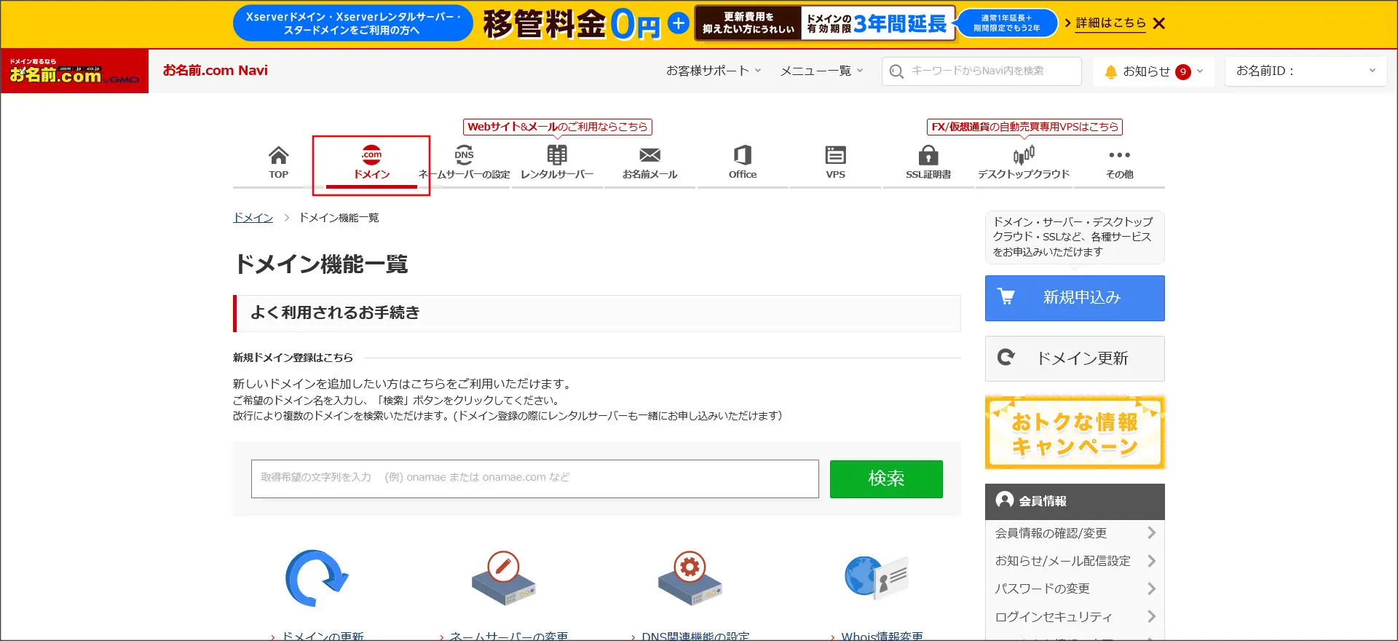Open パスワードの変更 item
Viewport: 1398px width, 641px height.
pos(1075,589)
